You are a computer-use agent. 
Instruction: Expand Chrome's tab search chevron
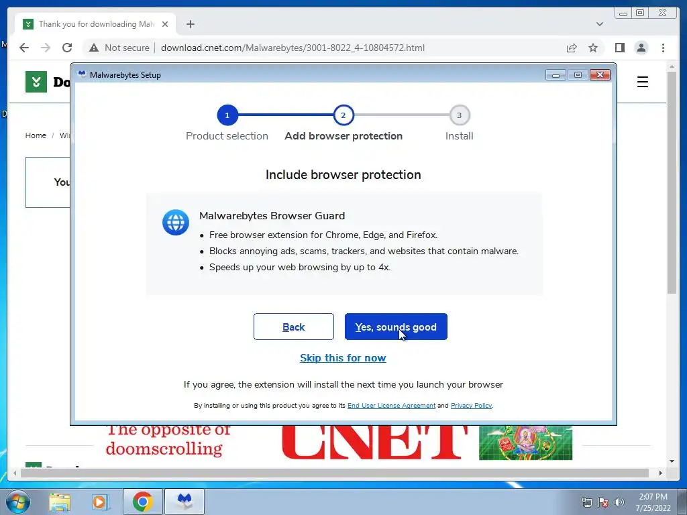(x=600, y=24)
